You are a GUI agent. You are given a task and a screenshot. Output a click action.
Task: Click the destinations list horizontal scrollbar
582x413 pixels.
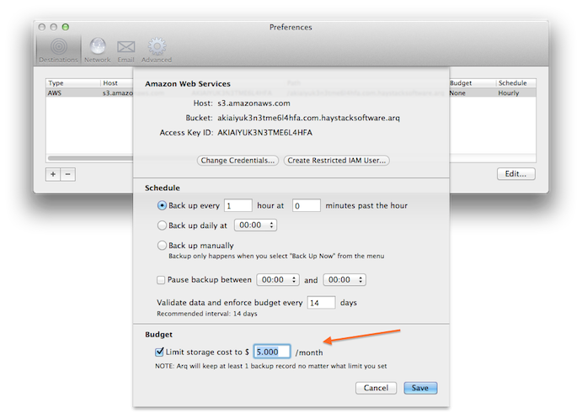coord(90,158)
